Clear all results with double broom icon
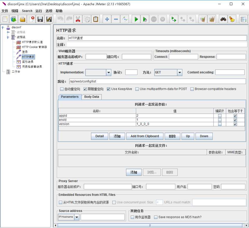This screenshot has height=228, width=249. (212, 19)
